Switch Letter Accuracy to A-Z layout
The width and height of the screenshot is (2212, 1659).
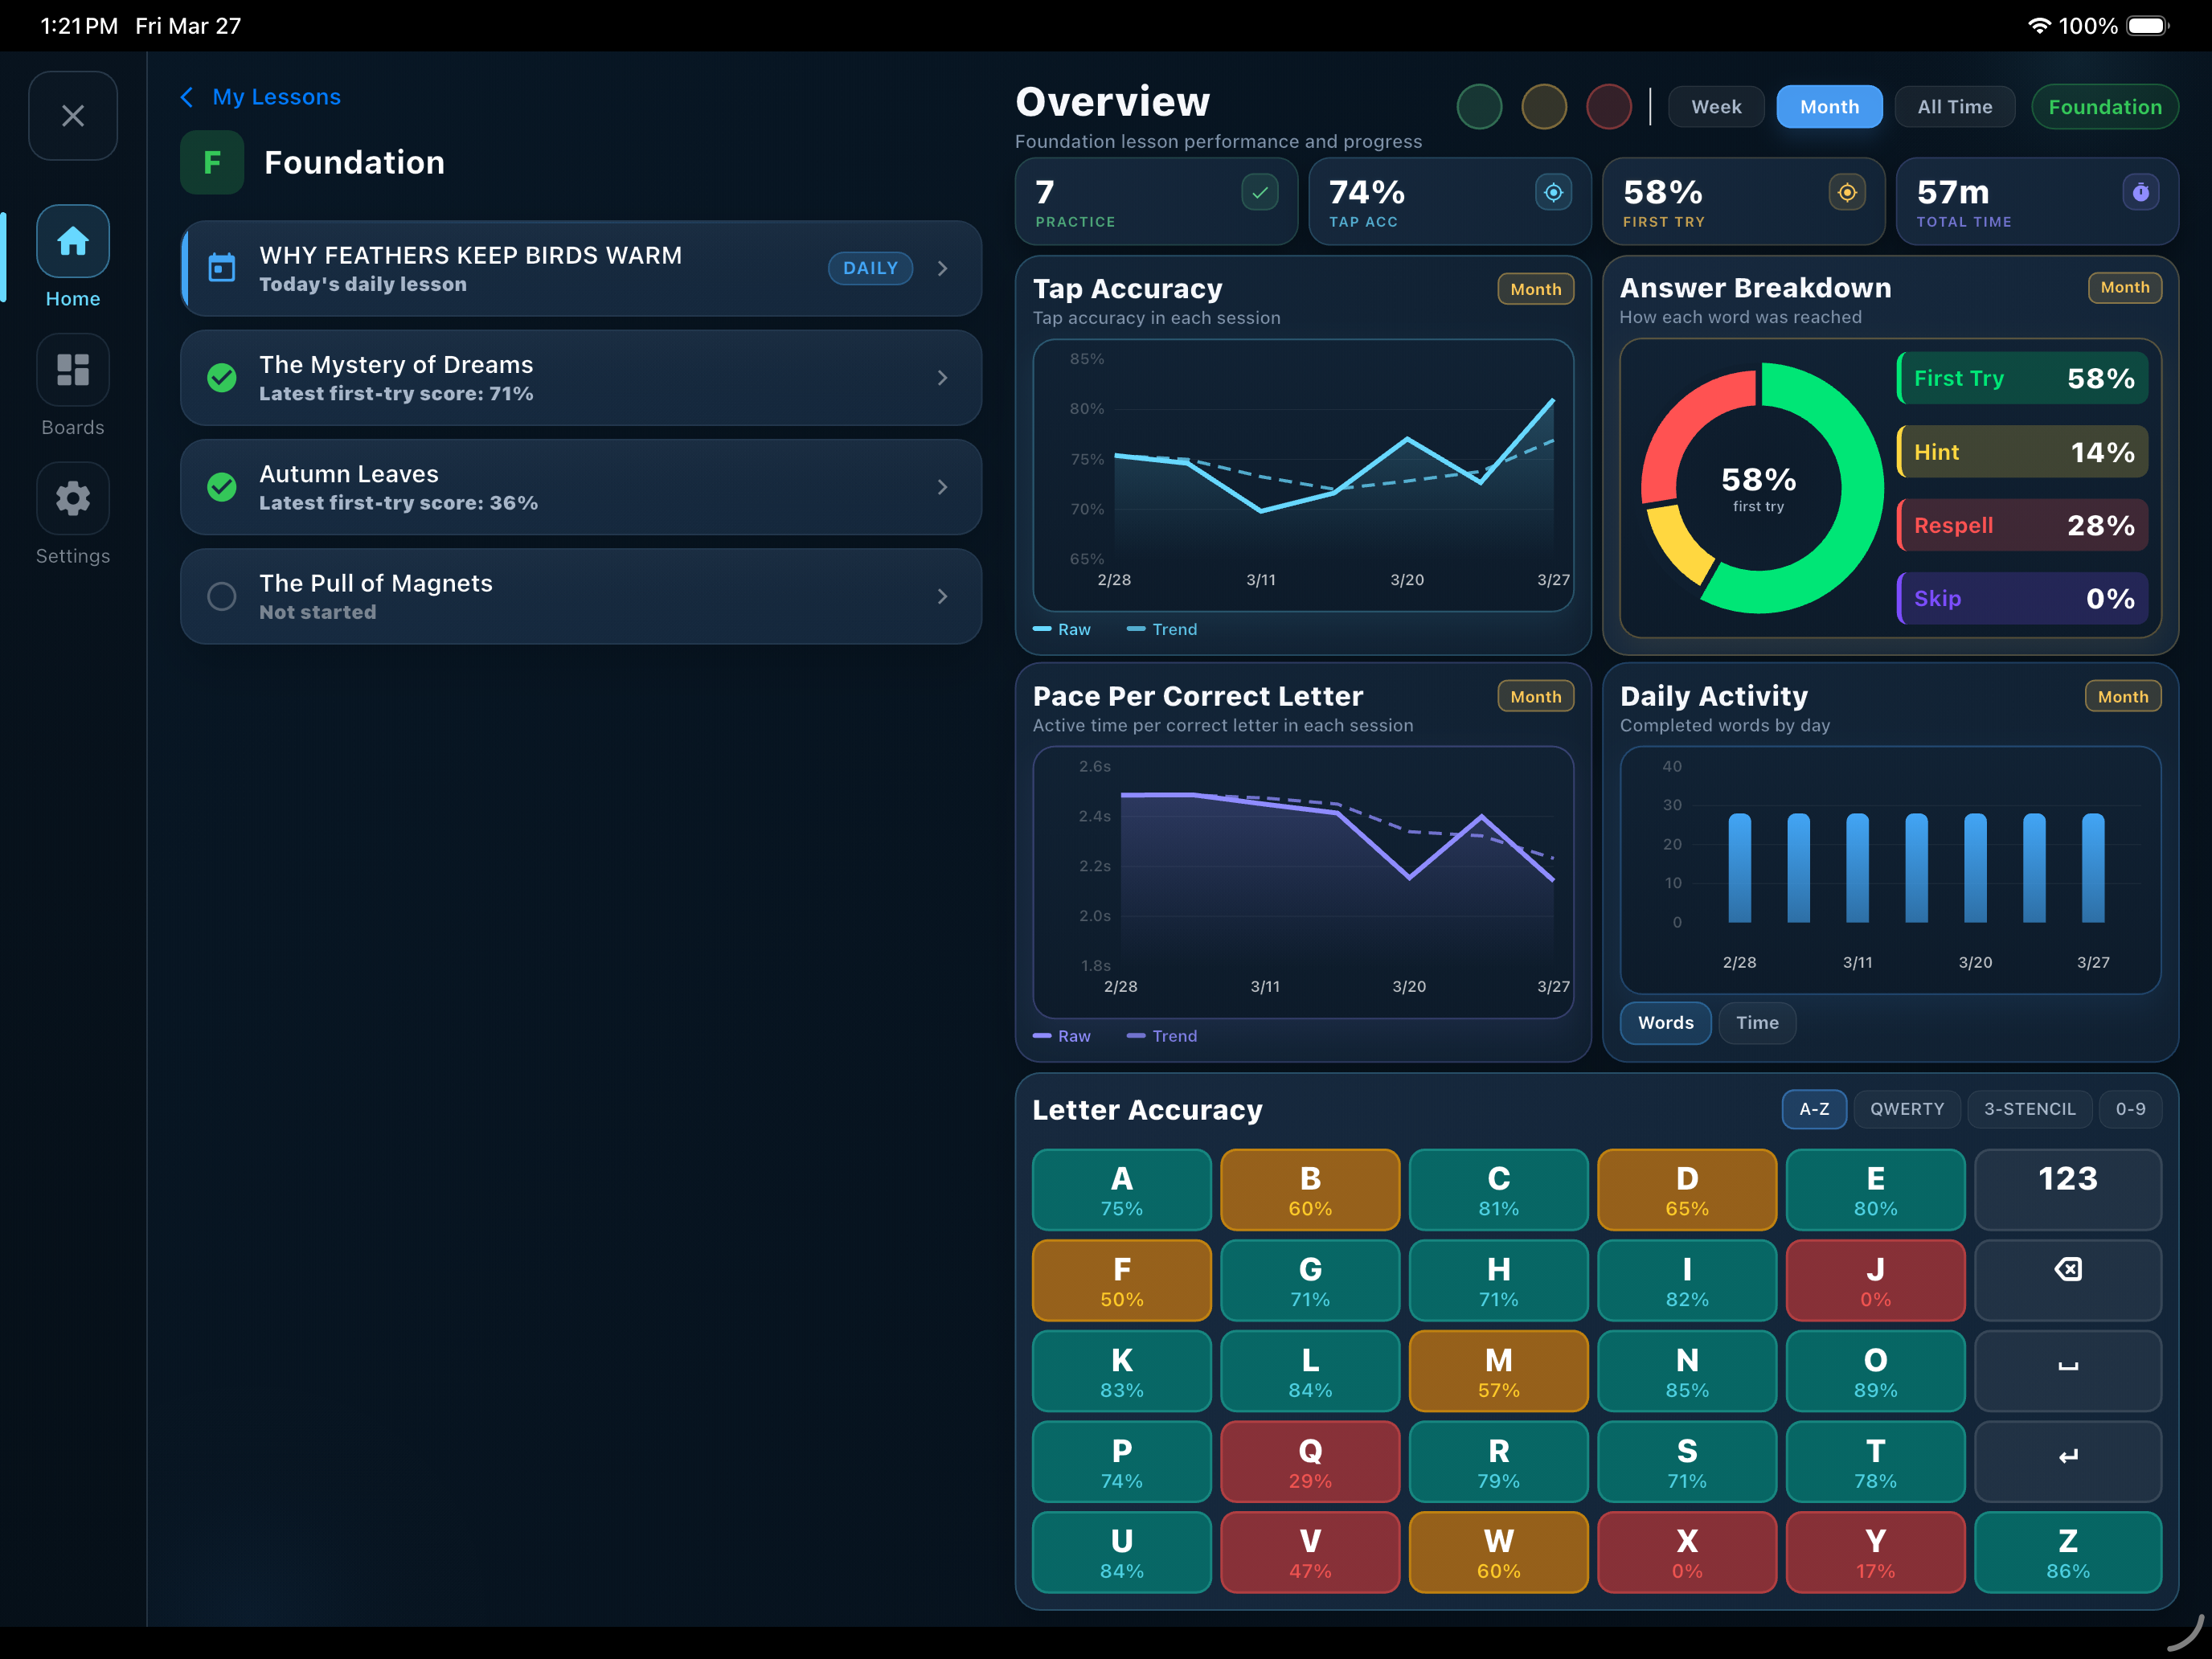[x=1814, y=1109]
